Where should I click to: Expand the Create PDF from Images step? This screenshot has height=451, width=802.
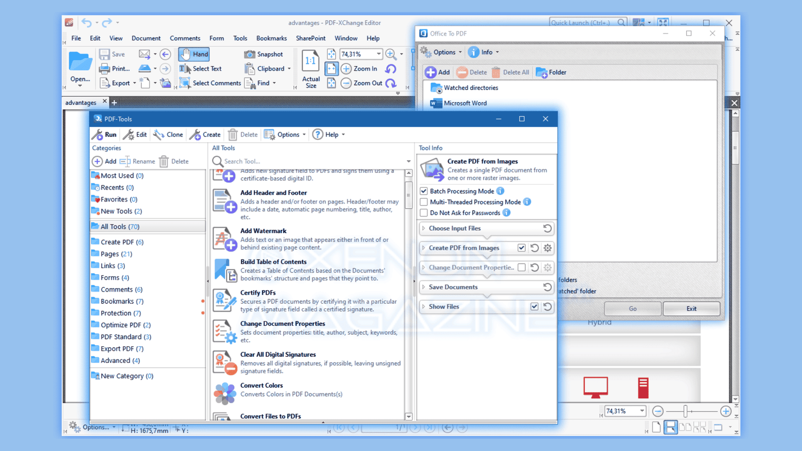click(424, 248)
